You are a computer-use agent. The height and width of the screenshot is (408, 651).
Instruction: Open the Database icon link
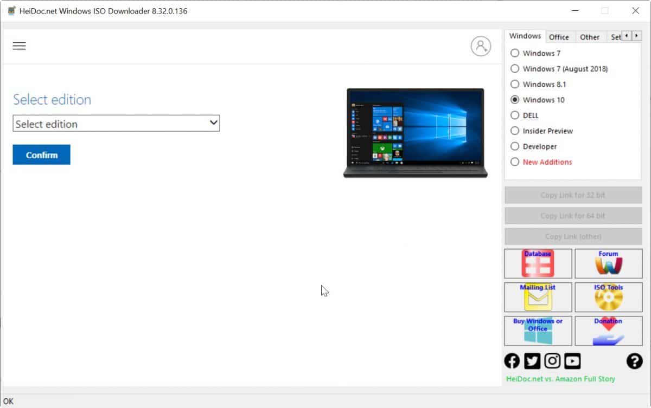pos(538,263)
